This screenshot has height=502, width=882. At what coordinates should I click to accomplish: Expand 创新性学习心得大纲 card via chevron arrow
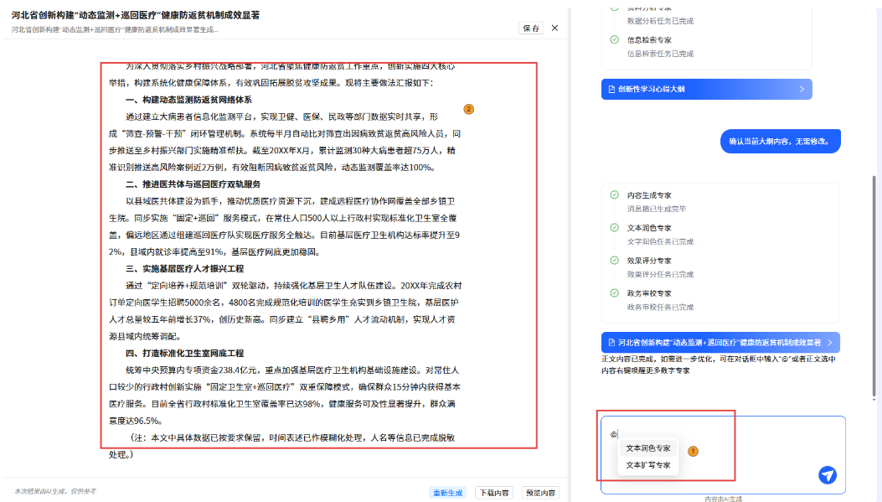(802, 89)
